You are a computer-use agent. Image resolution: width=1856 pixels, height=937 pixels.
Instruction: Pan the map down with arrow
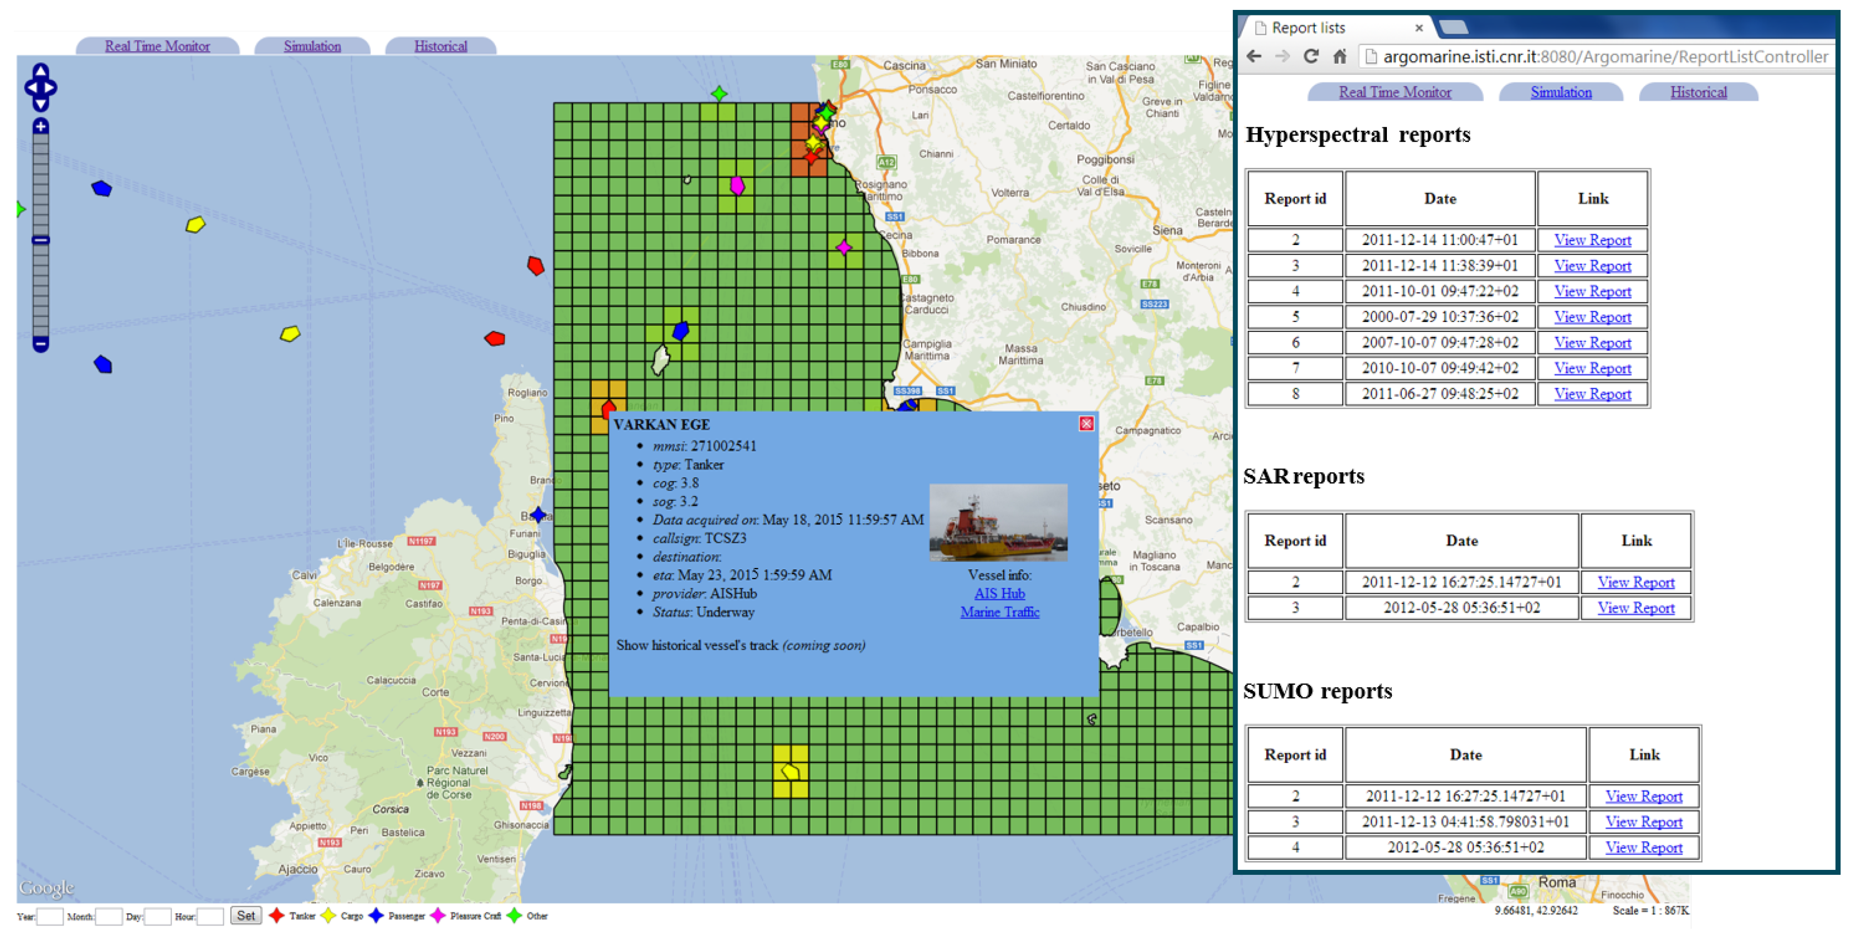pos(40,105)
